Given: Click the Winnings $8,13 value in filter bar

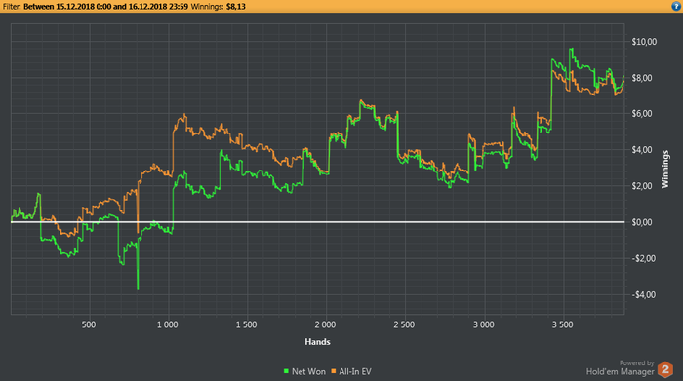Looking at the screenshot, I should tap(236, 7).
